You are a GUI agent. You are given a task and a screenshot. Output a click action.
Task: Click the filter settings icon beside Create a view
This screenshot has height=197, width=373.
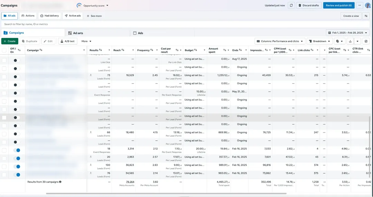[x=366, y=16]
